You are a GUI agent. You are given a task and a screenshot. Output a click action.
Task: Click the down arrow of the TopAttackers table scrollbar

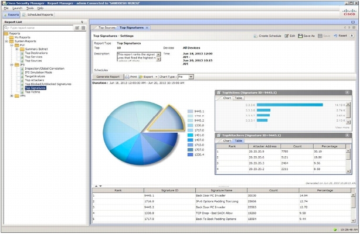pyautogui.click(x=348, y=171)
